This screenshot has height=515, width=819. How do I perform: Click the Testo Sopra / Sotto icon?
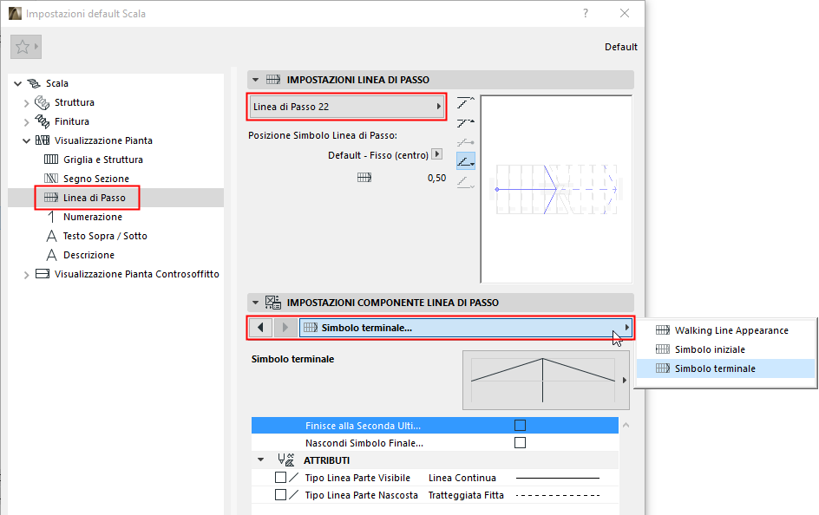point(51,236)
